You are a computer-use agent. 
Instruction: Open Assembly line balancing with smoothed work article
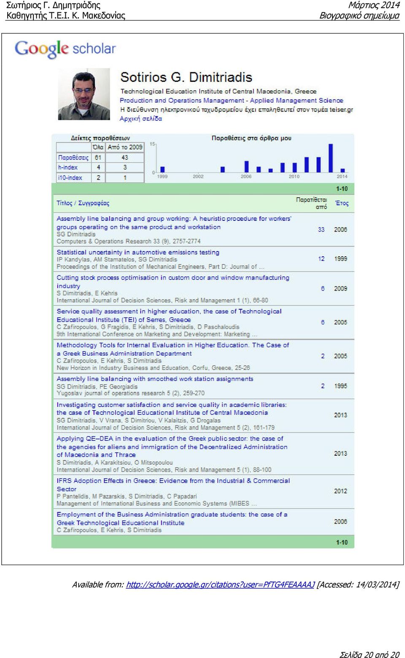coord(155,379)
